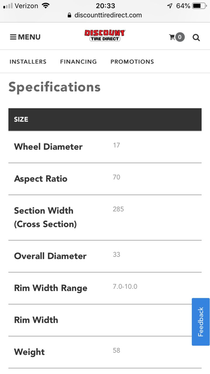
Task: Tap the Wi-Fi status icon
Action: (x=46, y=6)
